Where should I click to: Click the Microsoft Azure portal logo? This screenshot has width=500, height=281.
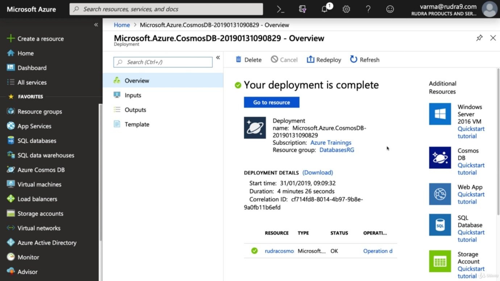[32, 9]
